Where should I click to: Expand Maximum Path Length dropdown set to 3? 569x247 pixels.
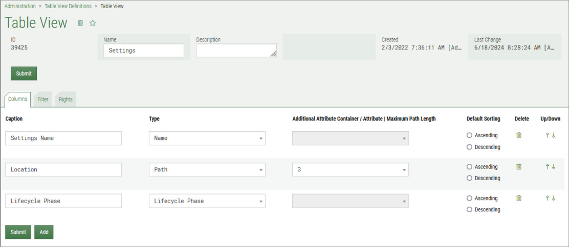[350, 169]
